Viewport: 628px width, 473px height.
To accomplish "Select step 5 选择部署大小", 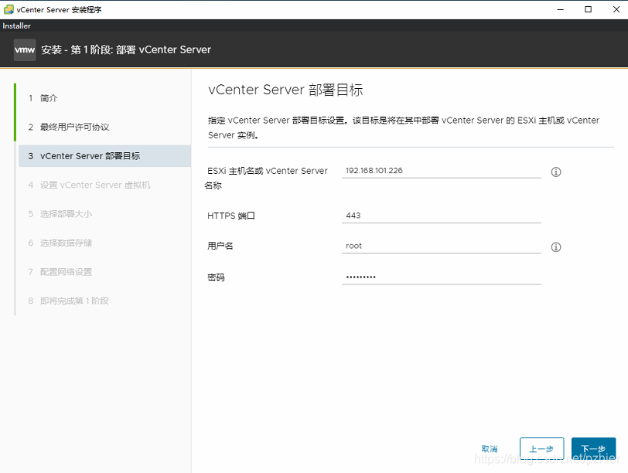I will [60, 213].
